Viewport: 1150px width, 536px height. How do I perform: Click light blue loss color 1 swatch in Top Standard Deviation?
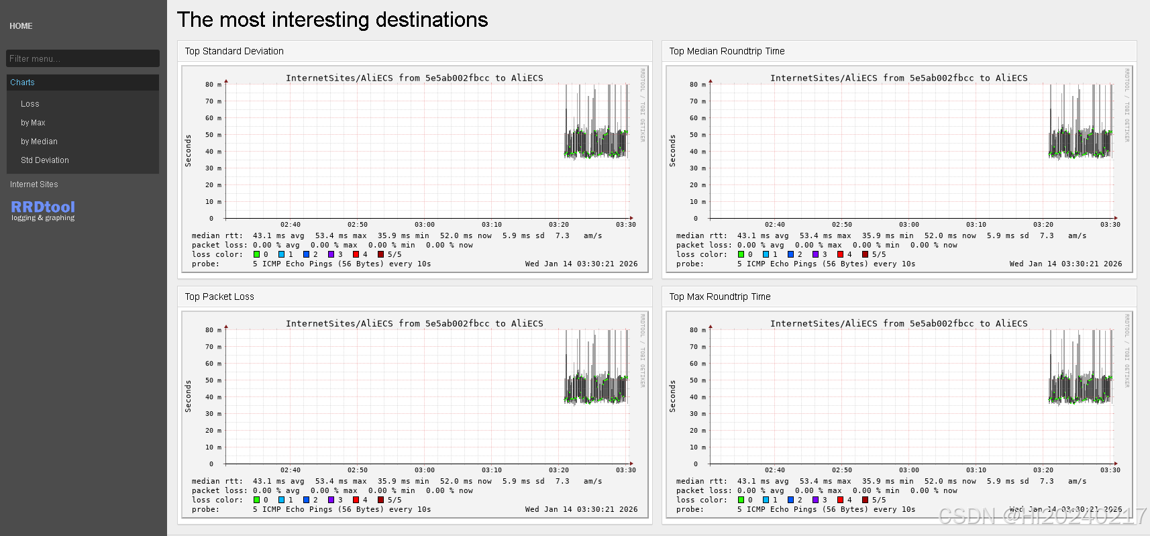point(281,255)
